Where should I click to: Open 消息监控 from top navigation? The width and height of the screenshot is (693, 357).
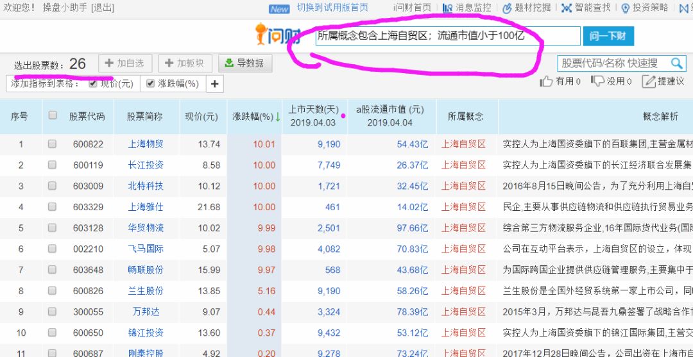(466, 8)
